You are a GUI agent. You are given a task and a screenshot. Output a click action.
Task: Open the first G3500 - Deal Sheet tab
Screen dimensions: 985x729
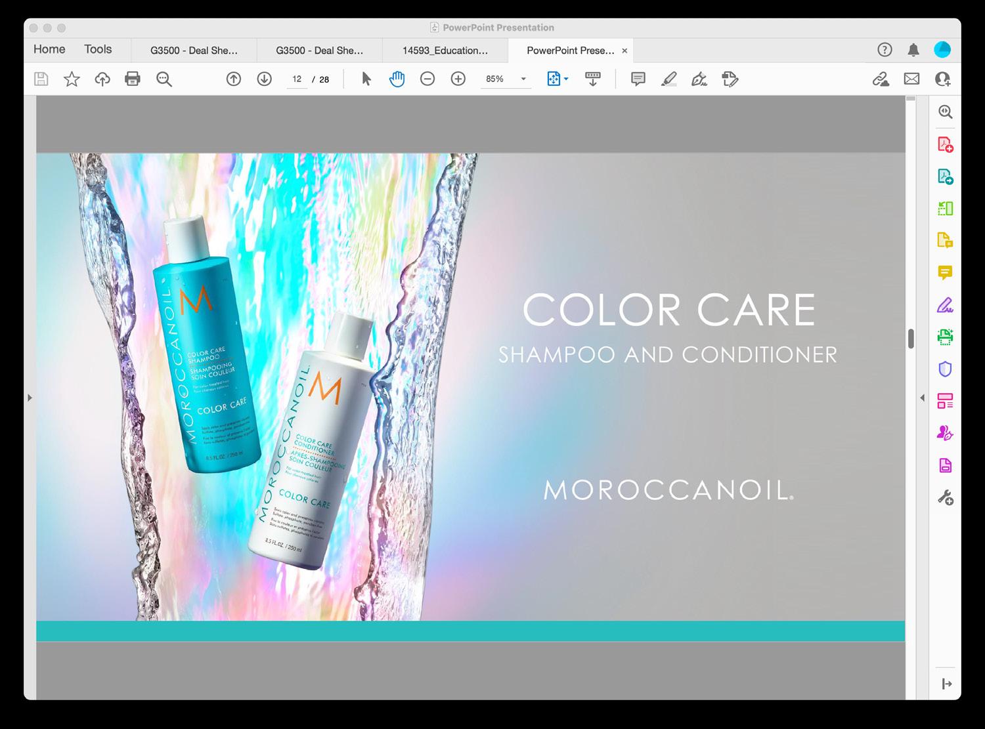tap(194, 51)
